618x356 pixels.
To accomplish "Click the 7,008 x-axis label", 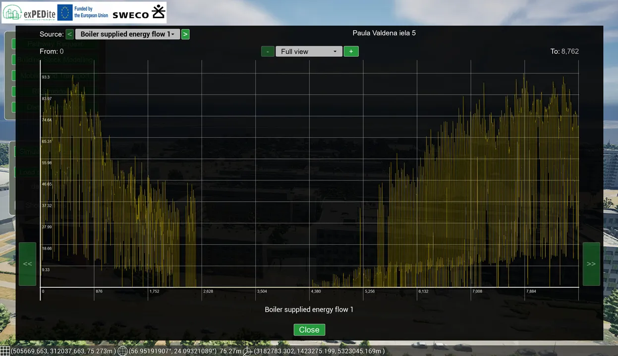I will (477, 291).
